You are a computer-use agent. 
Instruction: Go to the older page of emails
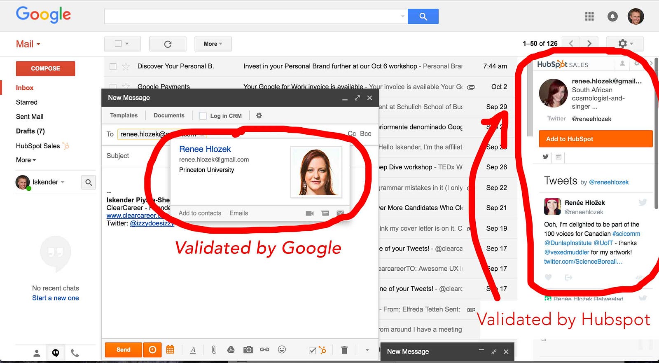coord(589,43)
